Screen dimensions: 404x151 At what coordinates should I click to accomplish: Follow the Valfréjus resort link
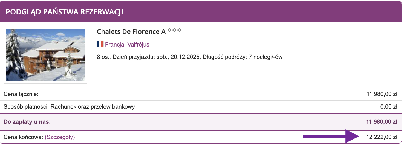pos(138,45)
